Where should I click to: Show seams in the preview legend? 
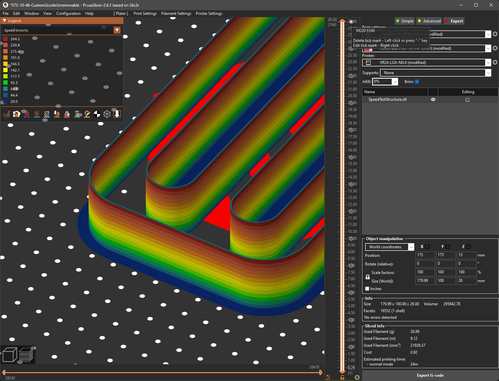point(46,114)
